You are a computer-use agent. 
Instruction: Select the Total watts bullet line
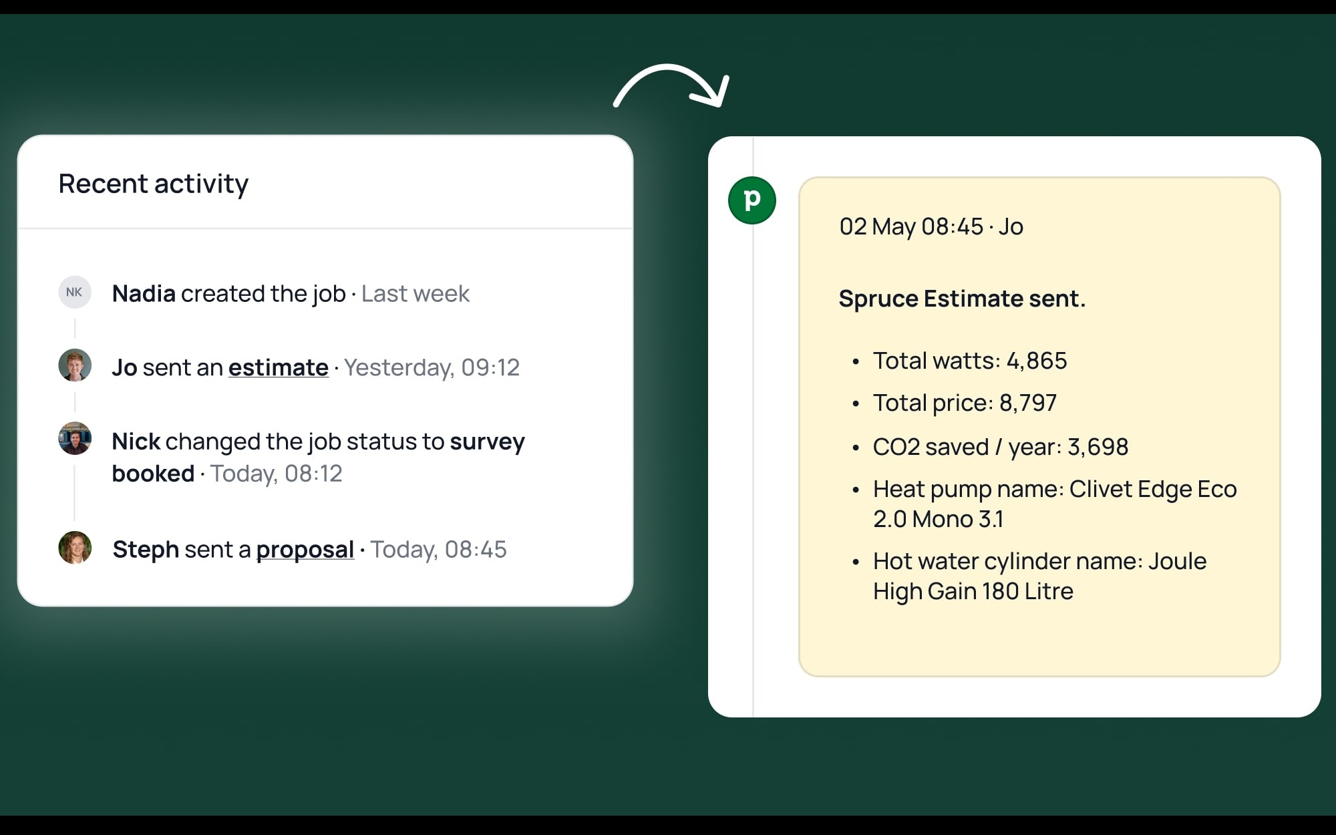pos(970,361)
